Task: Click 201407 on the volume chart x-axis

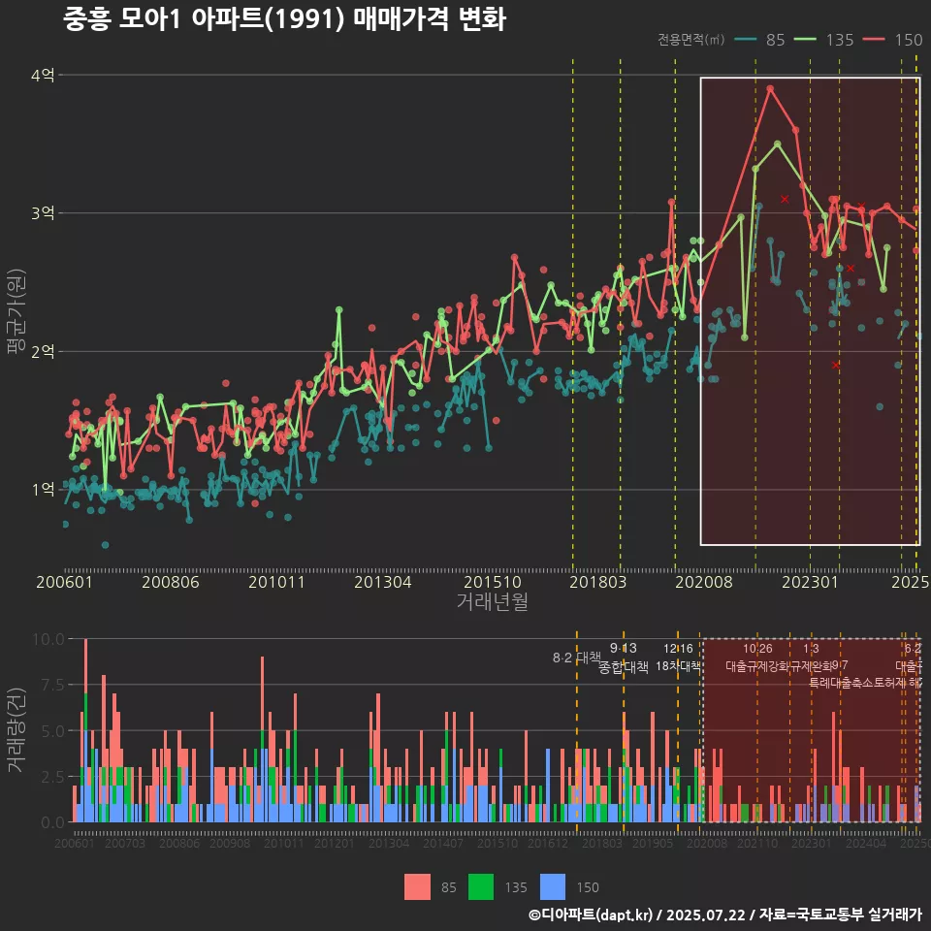Action: click(443, 843)
